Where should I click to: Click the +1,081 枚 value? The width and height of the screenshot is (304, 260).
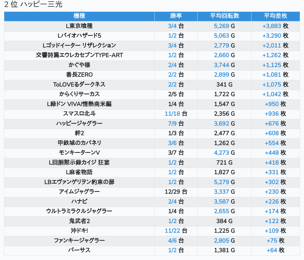(x=275, y=75)
